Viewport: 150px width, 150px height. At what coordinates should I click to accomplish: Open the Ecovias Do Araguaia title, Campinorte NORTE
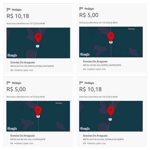(x=95, y=61)
